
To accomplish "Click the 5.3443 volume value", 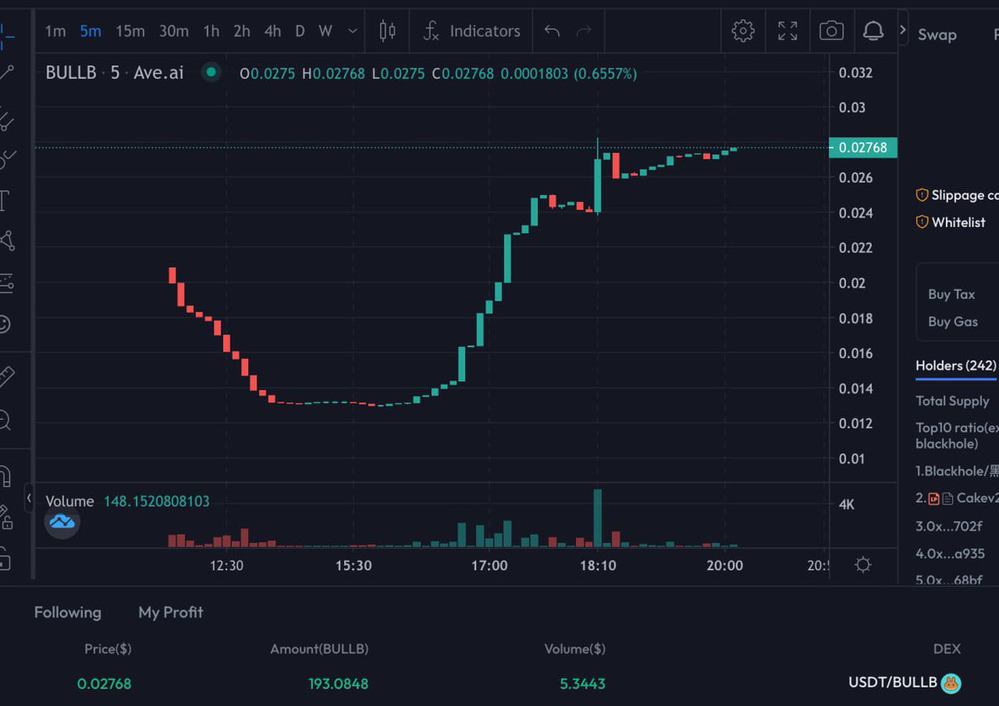I will (582, 684).
